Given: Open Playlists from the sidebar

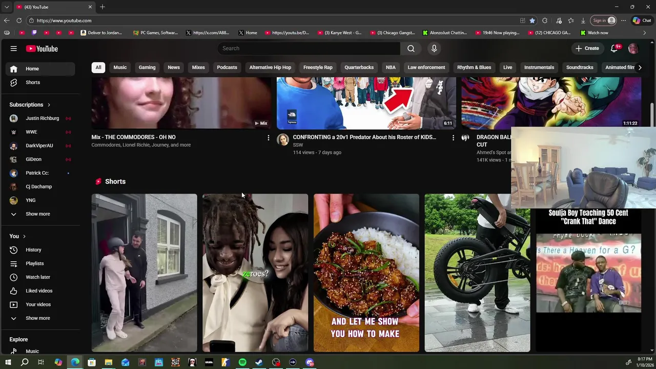Looking at the screenshot, I should coord(41,263).
